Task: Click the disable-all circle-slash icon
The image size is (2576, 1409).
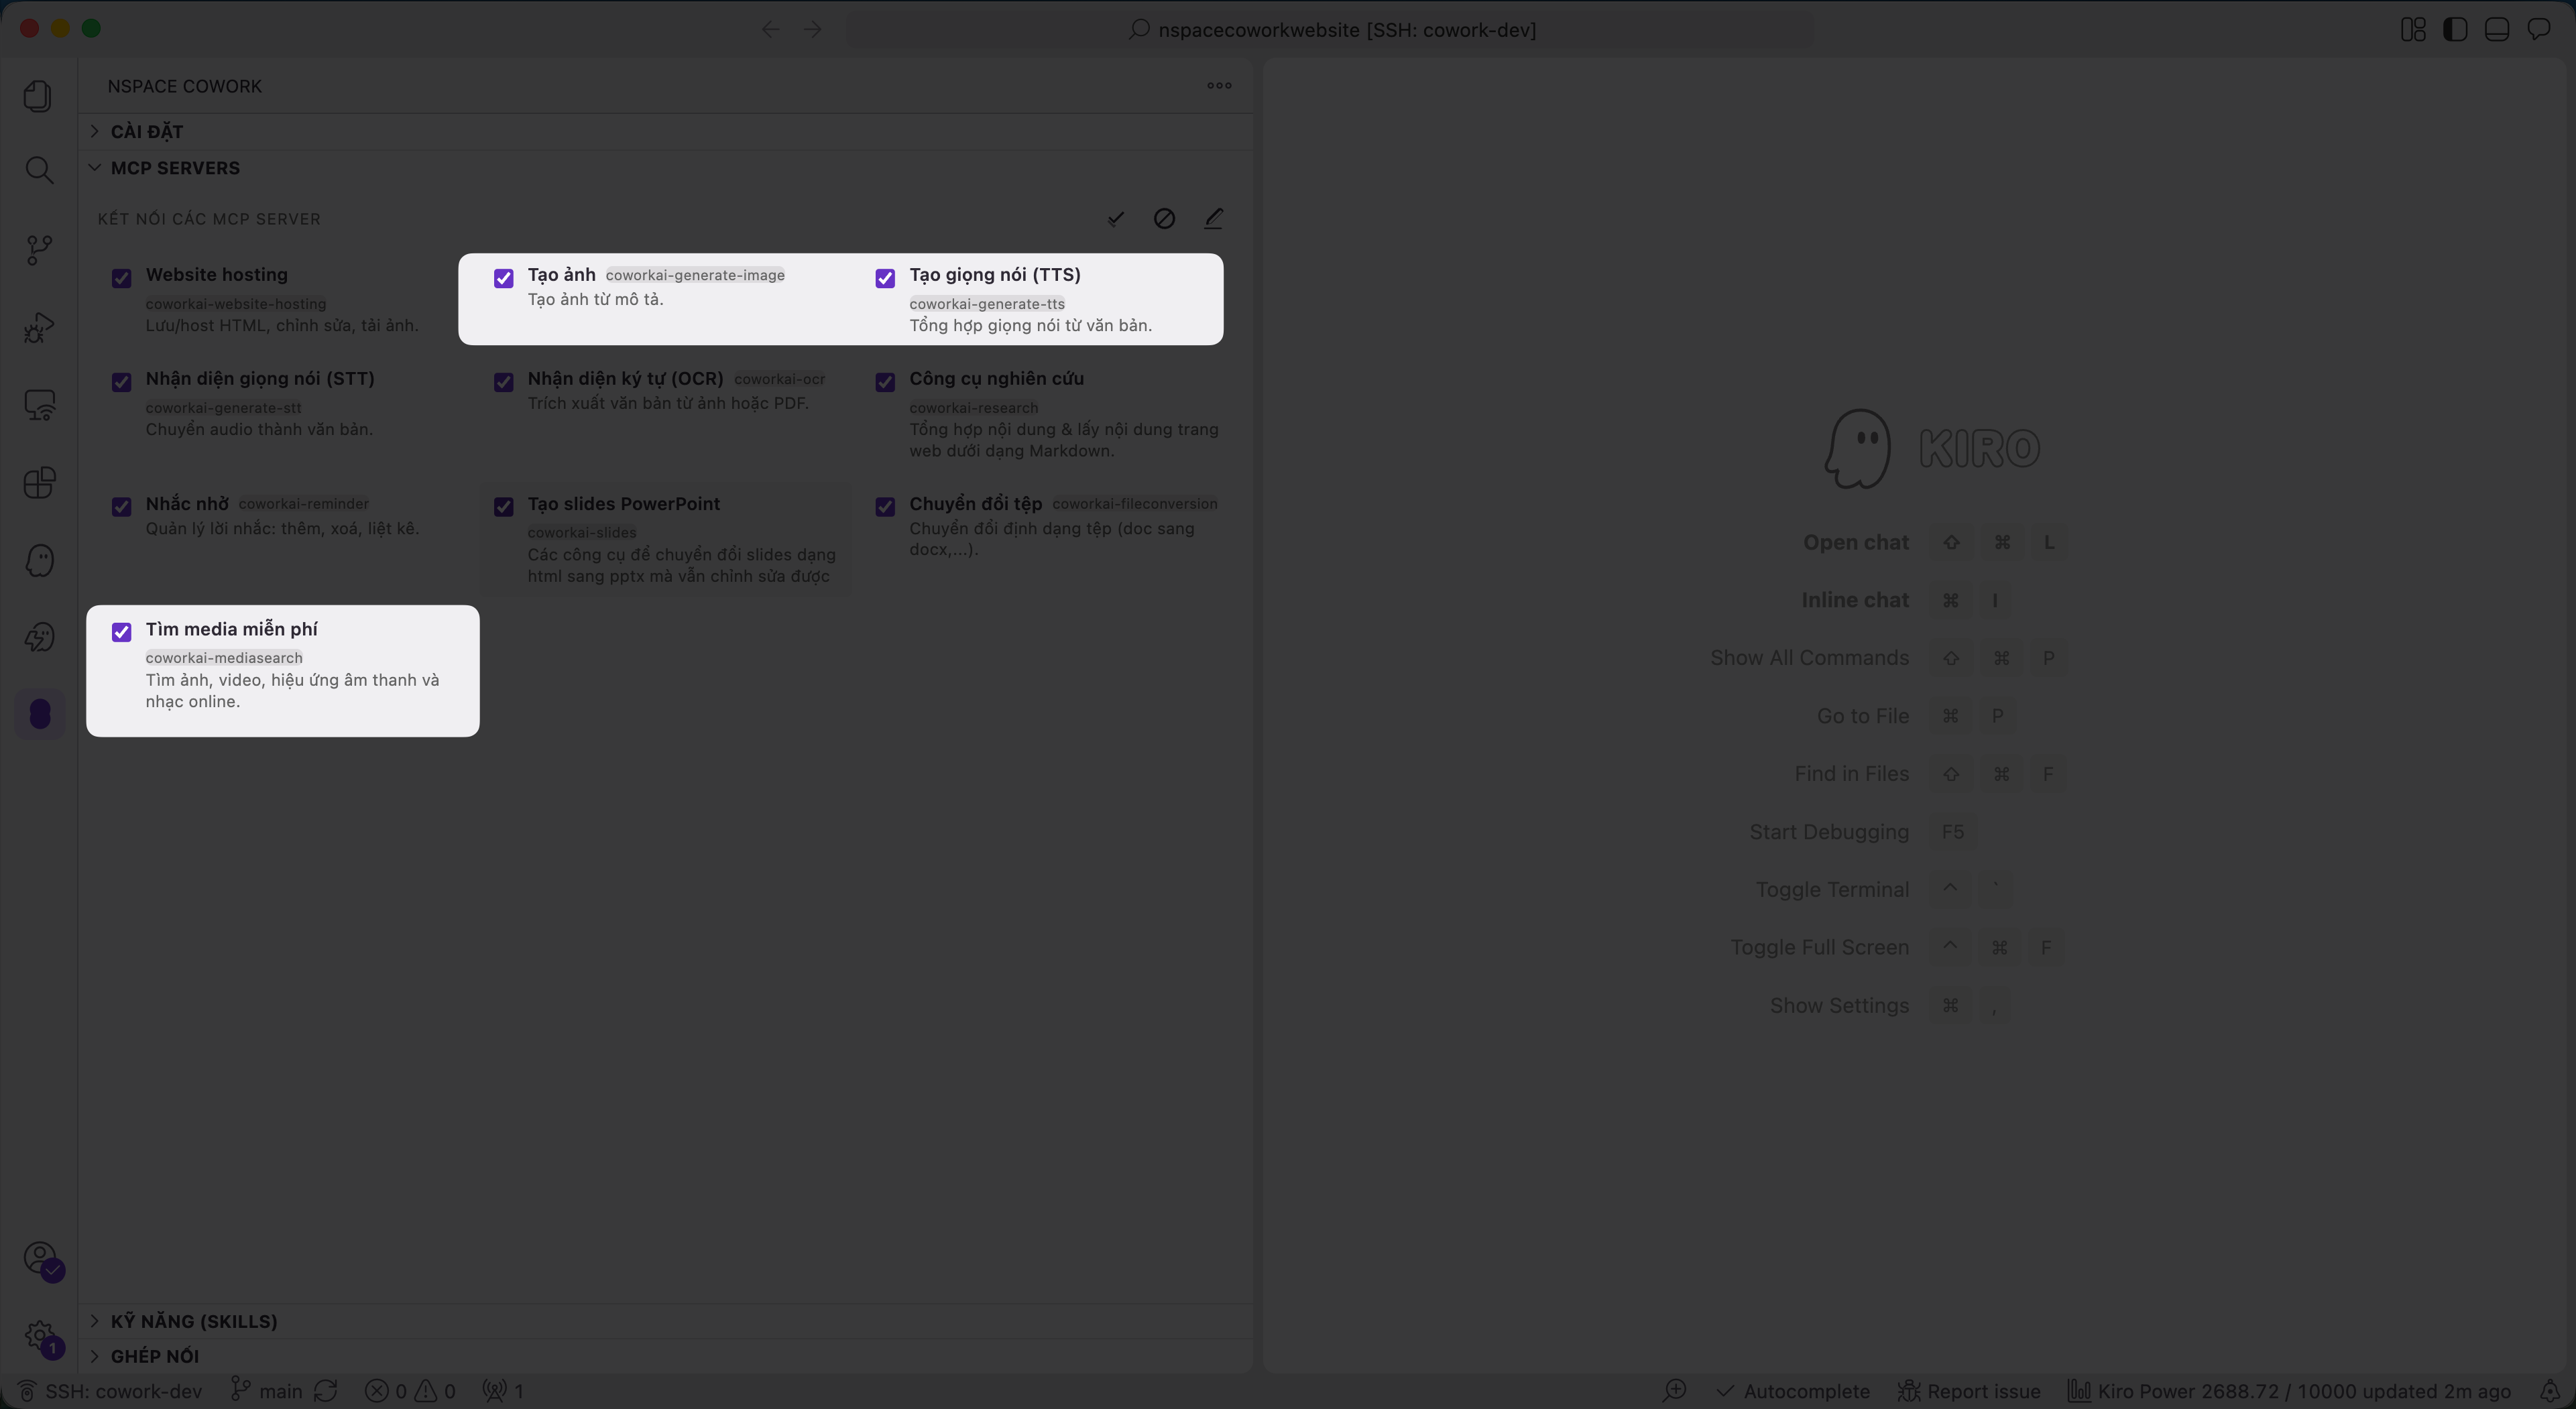Action: tap(1164, 218)
